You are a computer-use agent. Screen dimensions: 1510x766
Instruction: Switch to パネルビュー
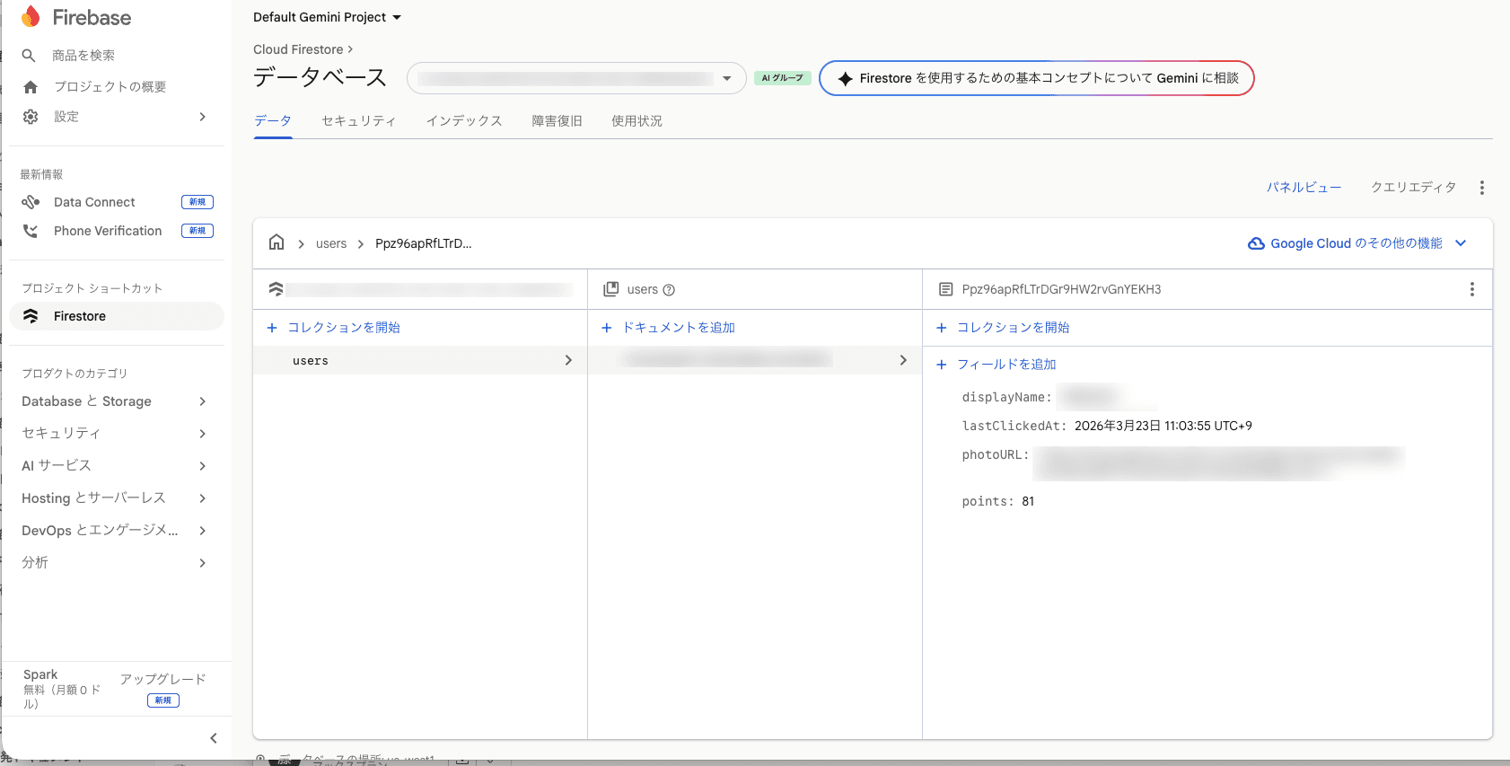click(1304, 188)
